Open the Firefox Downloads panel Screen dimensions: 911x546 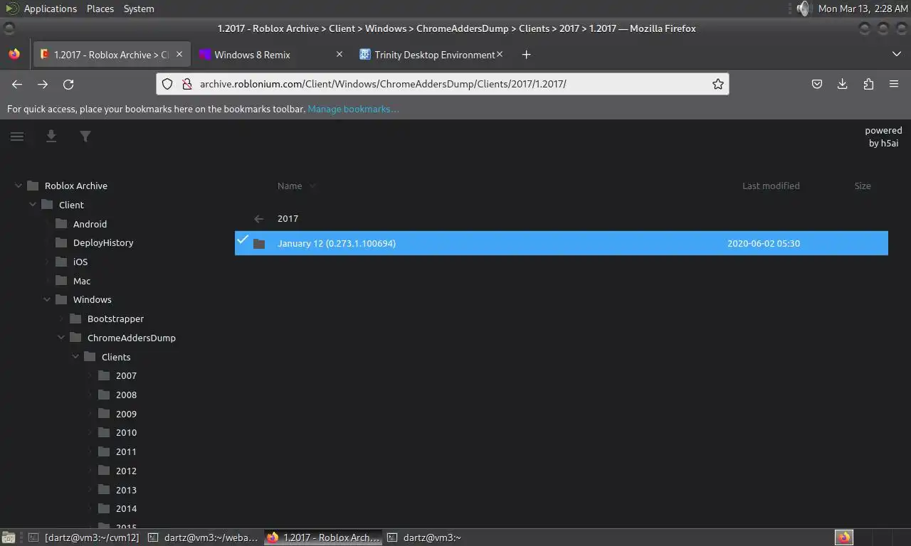pyautogui.click(x=843, y=84)
